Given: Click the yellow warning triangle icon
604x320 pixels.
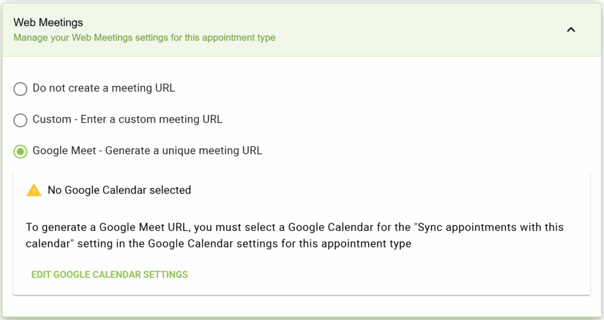Looking at the screenshot, I should click(x=34, y=190).
